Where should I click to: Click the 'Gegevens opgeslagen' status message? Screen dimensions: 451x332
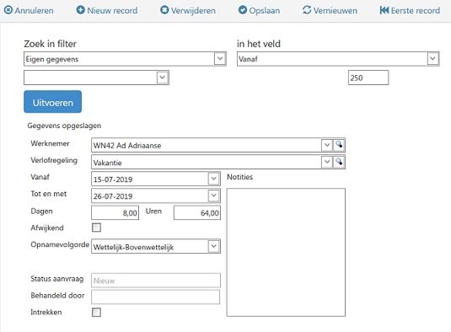click(x=64, y=126)
